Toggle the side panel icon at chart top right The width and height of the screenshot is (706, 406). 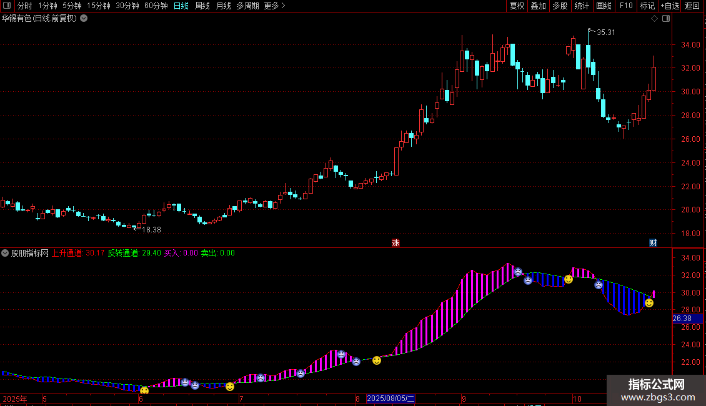(666, 19)
